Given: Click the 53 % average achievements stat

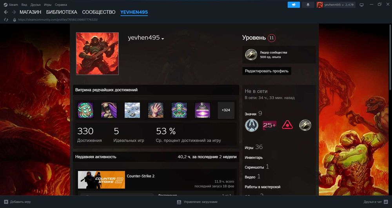Looking at the screenshot, I should pyautogui.click(x=188, y=135).
